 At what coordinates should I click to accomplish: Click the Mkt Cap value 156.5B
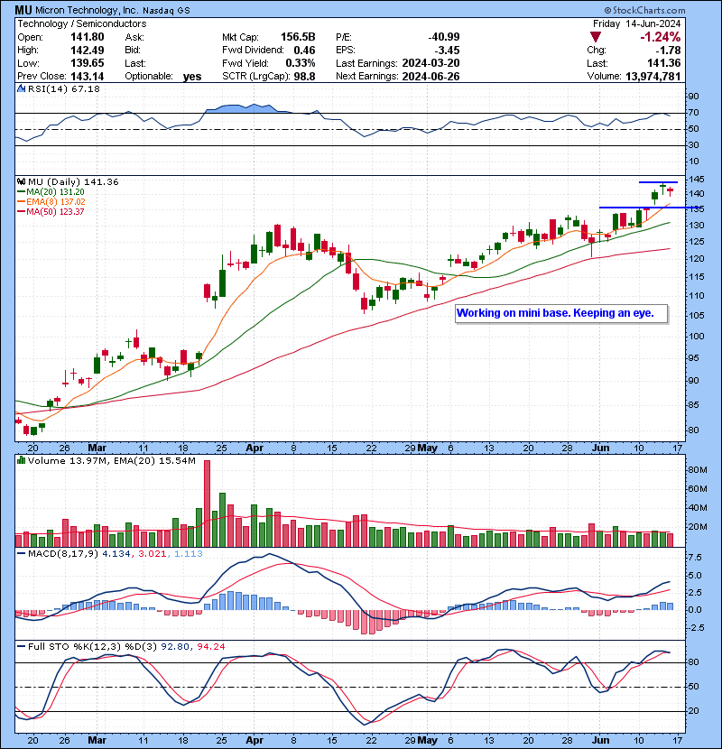[x=298, y=37]
